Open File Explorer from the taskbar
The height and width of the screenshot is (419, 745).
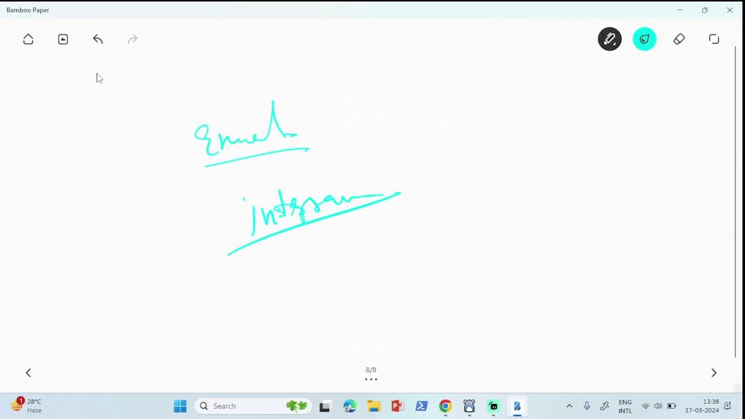point(373,406)
